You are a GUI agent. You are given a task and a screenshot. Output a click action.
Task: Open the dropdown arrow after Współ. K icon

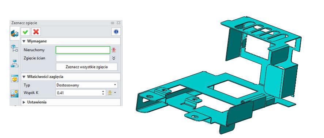pyautogui.click(x=115, y=93)
